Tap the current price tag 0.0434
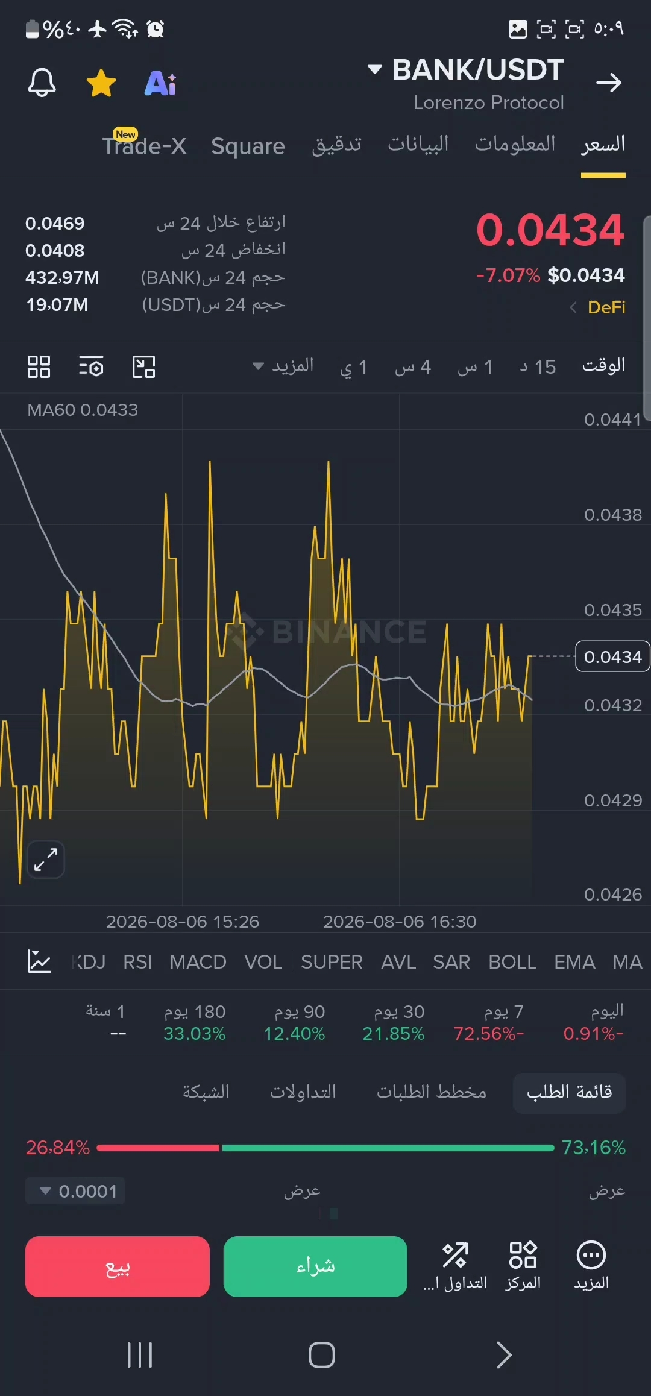 (612, 656)
